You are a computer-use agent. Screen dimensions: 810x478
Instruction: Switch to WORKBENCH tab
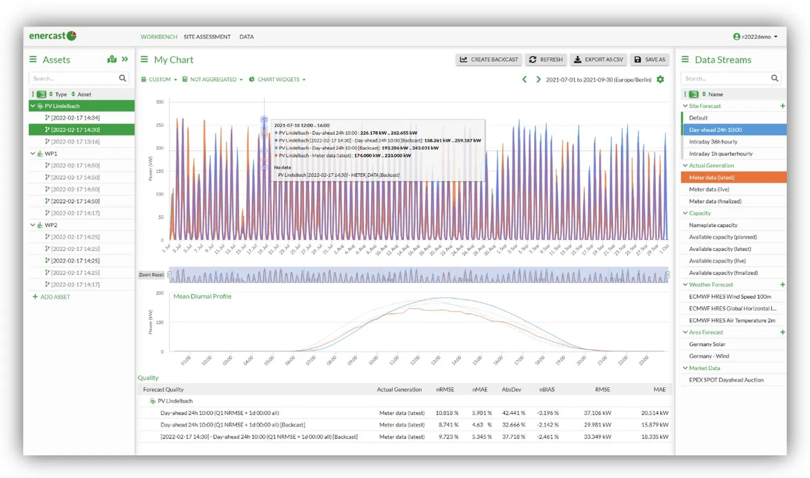pos(159,37)
